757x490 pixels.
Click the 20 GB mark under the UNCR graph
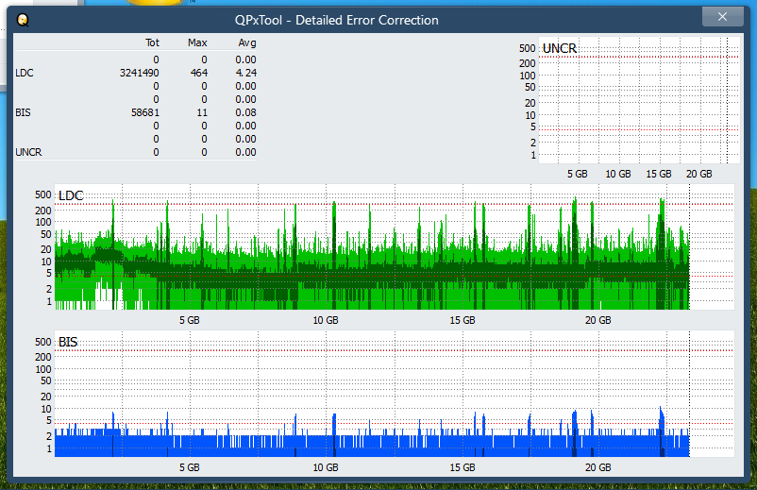click(x=698, y=175)
